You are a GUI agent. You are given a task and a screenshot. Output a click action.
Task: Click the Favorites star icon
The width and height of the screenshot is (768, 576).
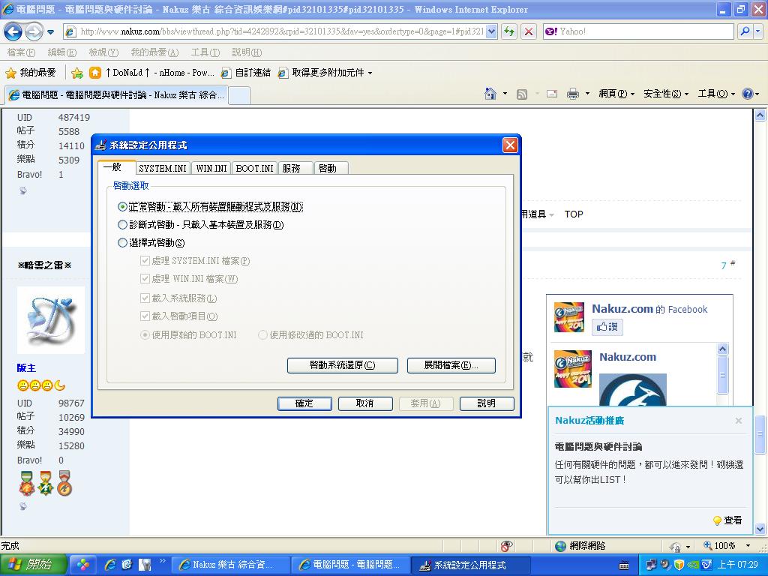click(11, 73)
